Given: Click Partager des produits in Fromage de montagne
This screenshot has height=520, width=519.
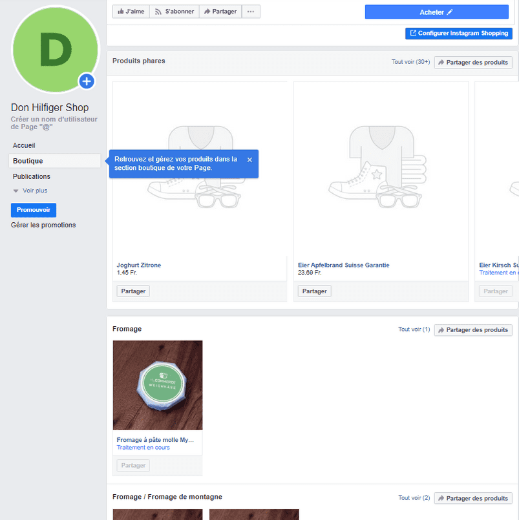Looking at the screenshot, I should click(x=473, y=499).
